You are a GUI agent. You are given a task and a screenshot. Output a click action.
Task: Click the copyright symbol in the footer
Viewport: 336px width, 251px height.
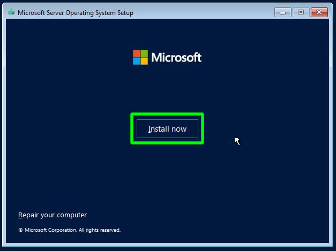click(x=20, y=230)
